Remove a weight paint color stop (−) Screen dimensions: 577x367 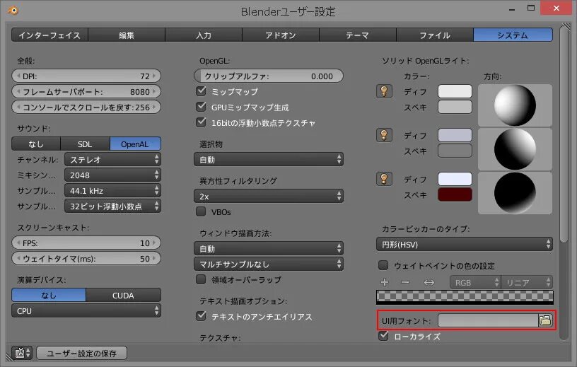click(x=405, y=282)
